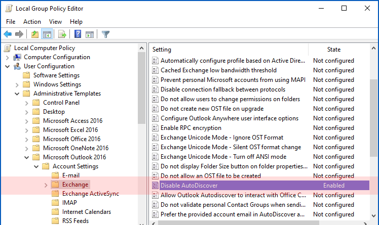Image resolution: width=379 pixels, height=225 pixels.
Task: Toggle the Show/Hide Console Tree icon
Action: click(47, 34)
